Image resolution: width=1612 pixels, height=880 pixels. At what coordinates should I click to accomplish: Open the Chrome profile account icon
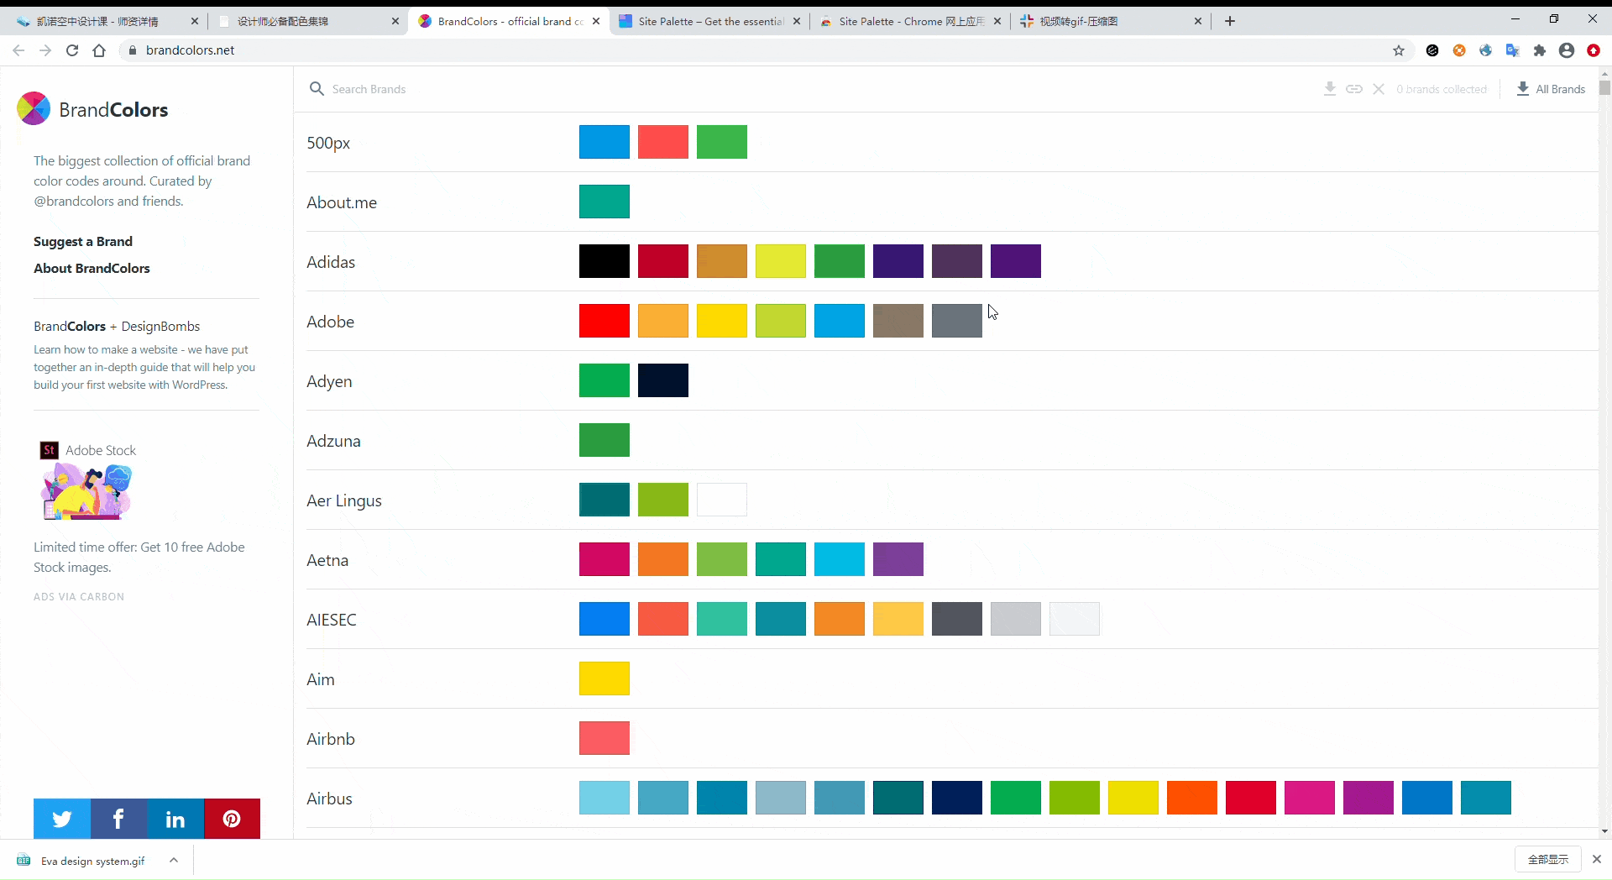(1567, 50)
